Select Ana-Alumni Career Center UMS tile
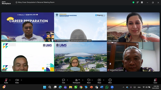Viewport: 161px width, 90px height. 80,27
